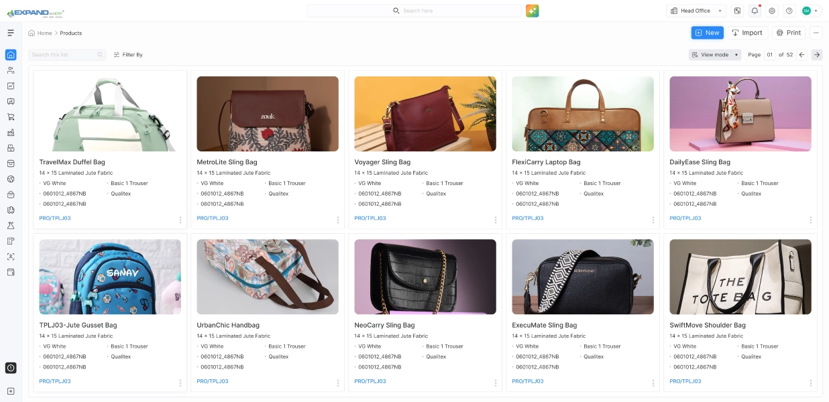Open the FlexiCarry Laptop Bag thumbnail
The width and height of the screenshot is (829, 402).
(583, 113)
